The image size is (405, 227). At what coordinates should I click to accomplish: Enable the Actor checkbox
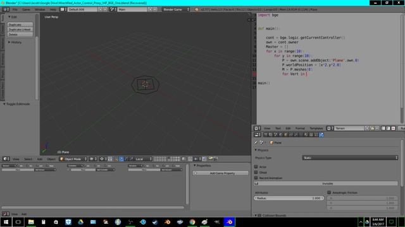256,166
